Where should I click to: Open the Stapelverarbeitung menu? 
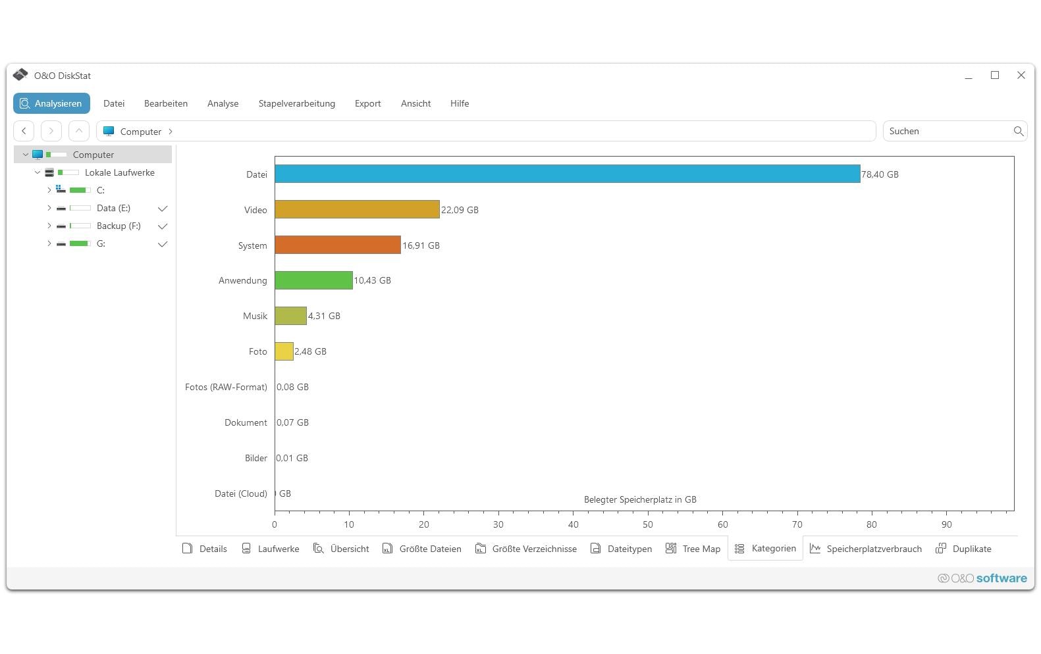click(x=297, y=103)
